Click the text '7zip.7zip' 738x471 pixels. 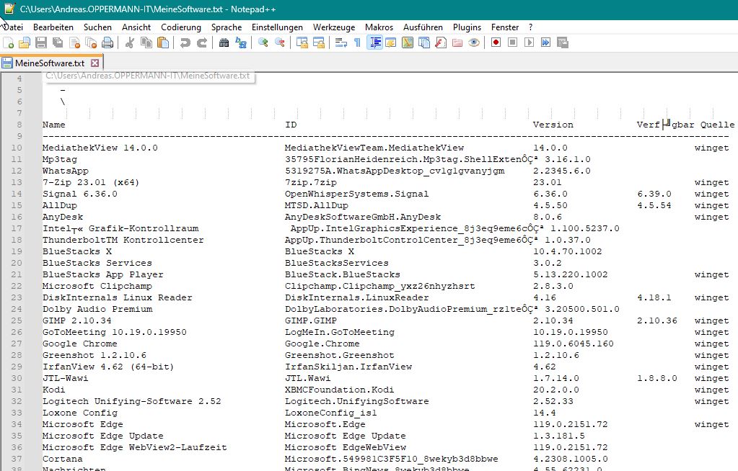(311, 182)
